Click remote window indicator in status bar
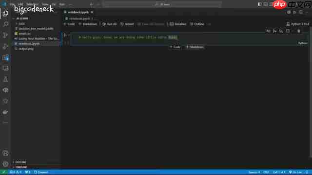Viewport: 312px width, 175px height. [x=4, y=172]
